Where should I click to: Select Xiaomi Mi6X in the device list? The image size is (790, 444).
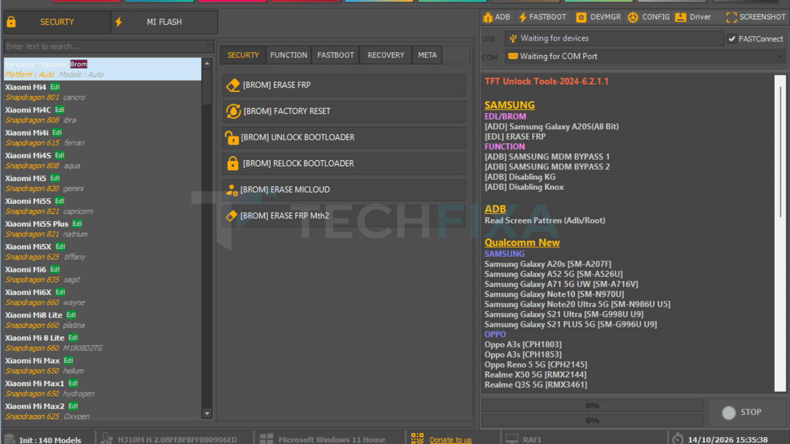[103, 297]
